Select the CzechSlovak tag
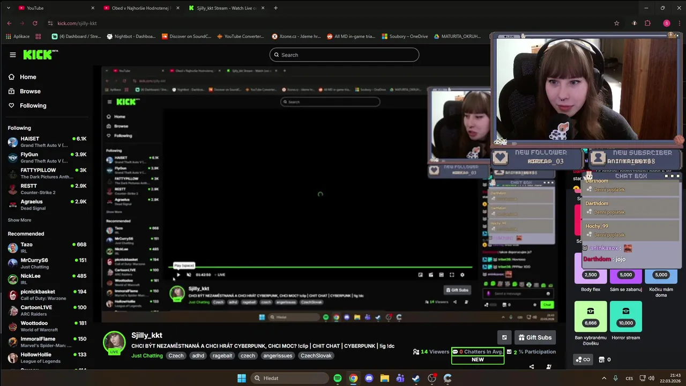 (316, 355)
